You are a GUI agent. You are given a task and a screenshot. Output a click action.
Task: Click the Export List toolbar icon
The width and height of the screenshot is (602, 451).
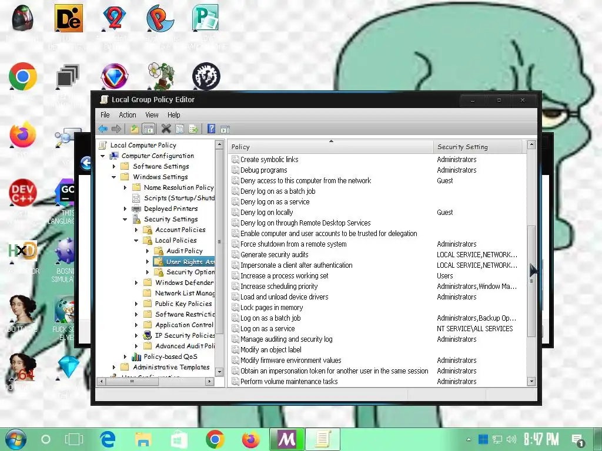click(x=193, y=129)
